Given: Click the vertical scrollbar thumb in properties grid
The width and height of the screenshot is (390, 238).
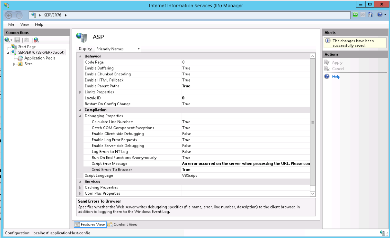Looking at the screenshot, I should [313, 122].
